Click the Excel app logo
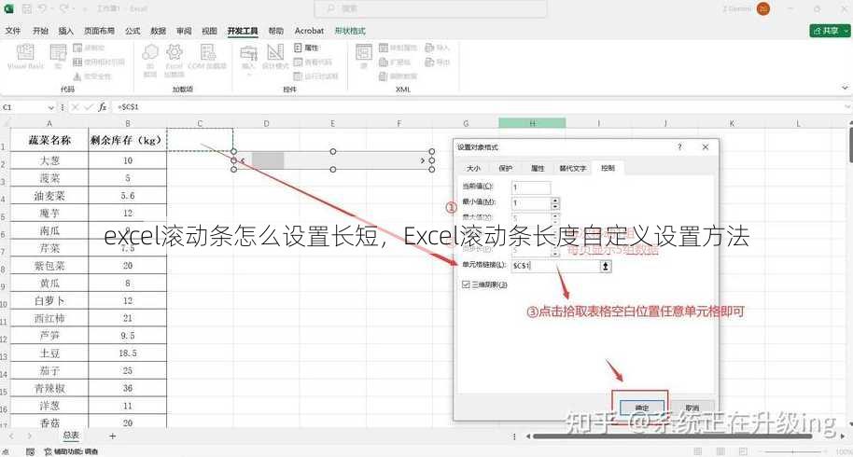The height and width of the screenshot is (457, 853). pyautogui.click(x=8, y=8)
